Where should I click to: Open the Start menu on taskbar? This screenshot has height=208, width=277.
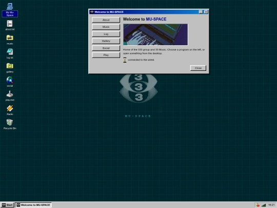(7, 205)
